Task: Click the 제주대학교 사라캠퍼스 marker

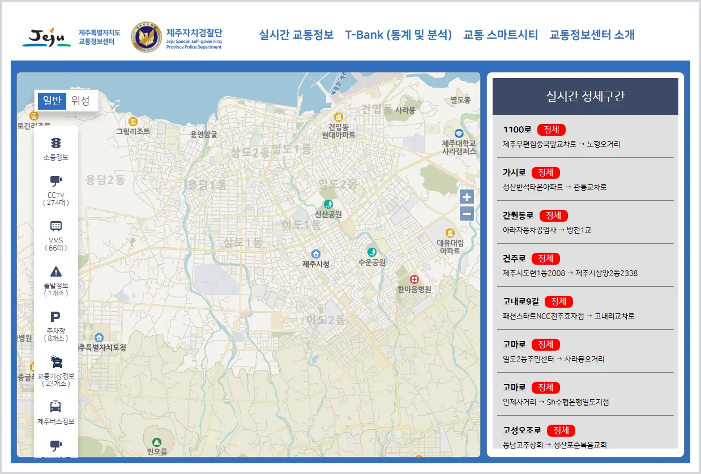Action: 459,133
